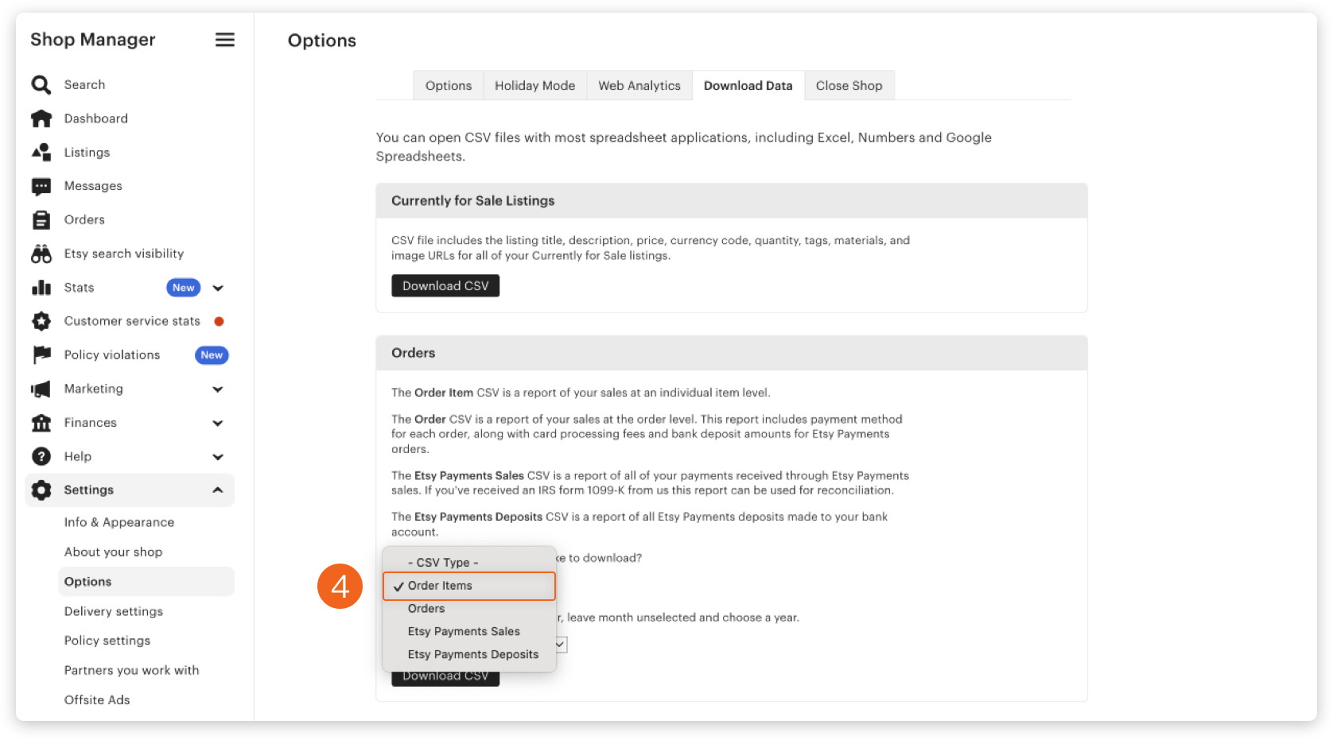Open Dashboard via the house icon
This screenshot has height=740, width=1333.
41,118
